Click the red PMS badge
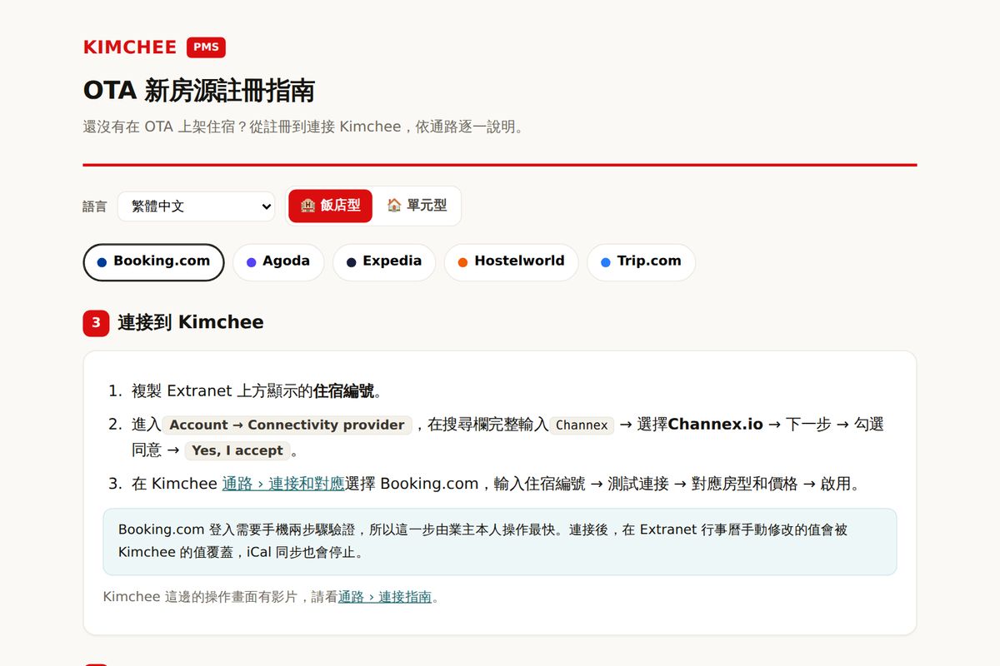1000x666 pixels. coord(206,47)
